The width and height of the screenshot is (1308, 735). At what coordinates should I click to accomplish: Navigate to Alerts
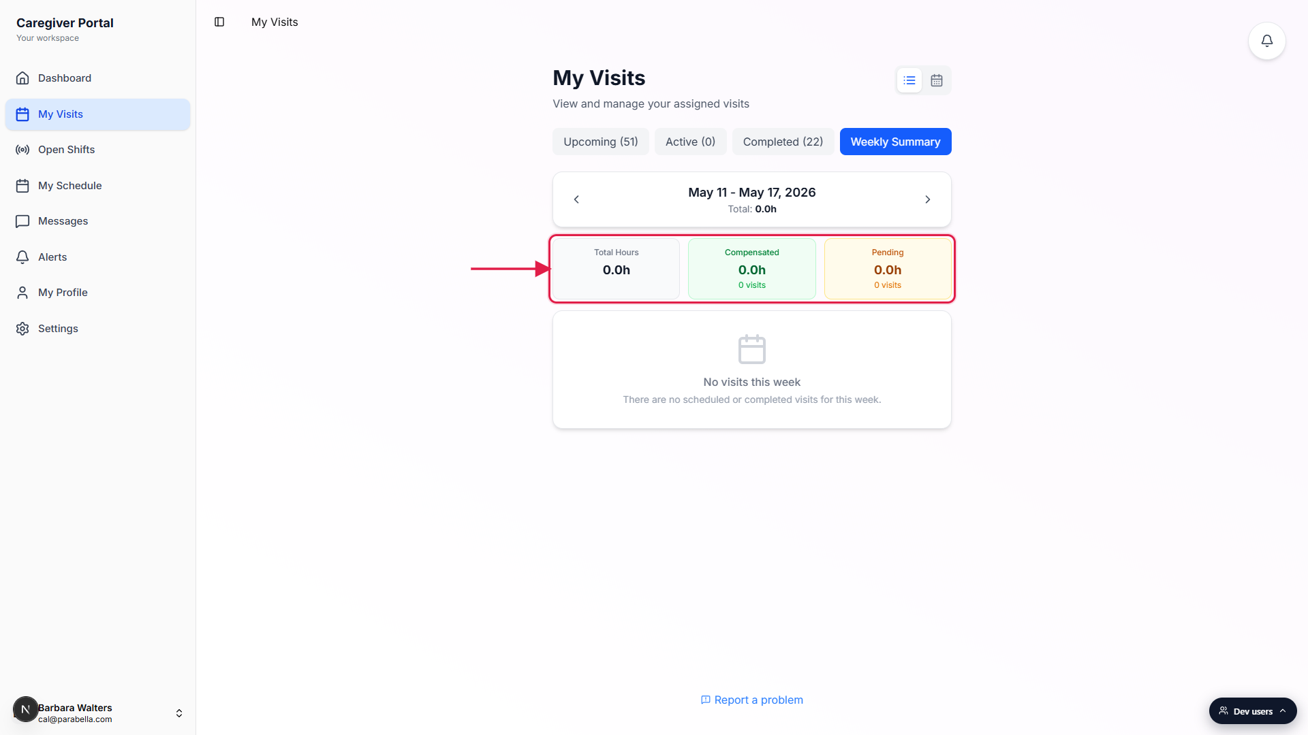97,257
